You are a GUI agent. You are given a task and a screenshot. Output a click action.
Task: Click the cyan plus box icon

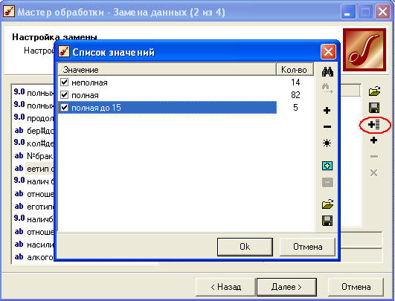(x=327, y=166)
